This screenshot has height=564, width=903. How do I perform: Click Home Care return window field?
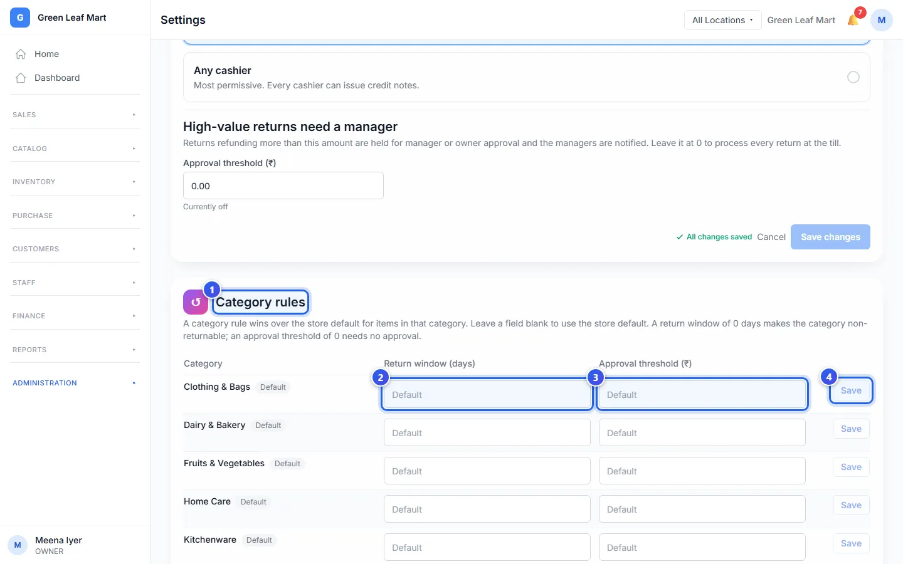[x=487, y=509]
